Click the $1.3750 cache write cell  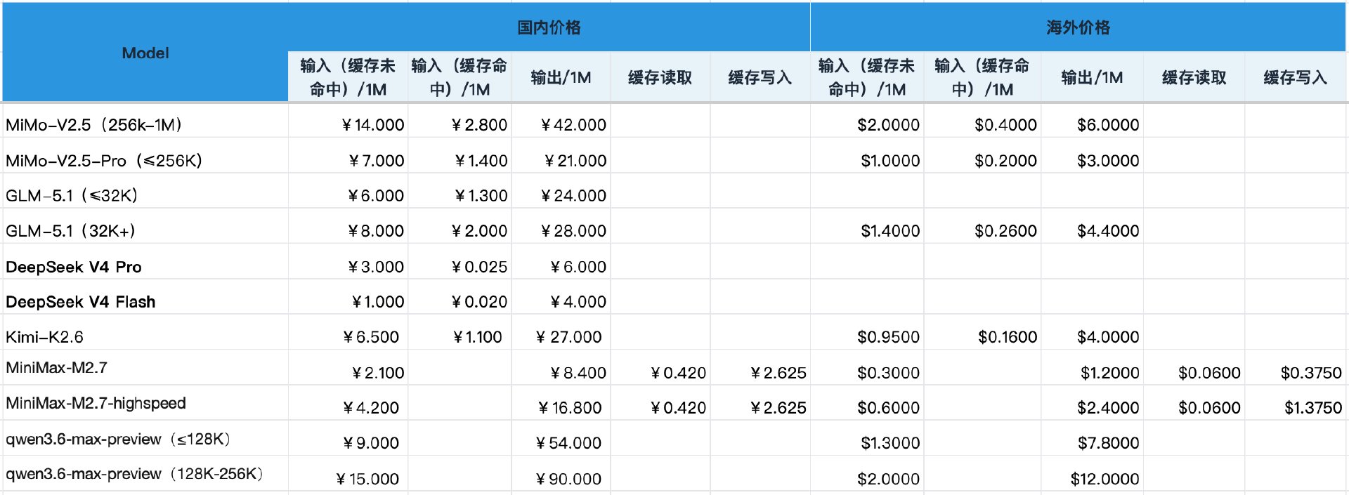coord(1312,408)
